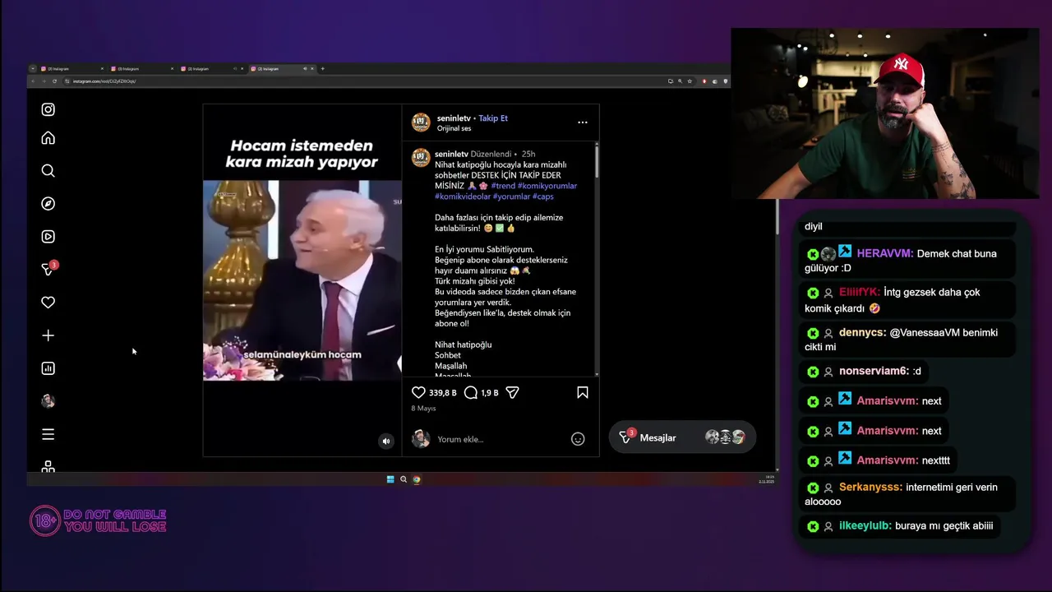The image size is (1052, 592).
Task: Open the Mesajlar floating messages button
Action: pos(682,437)
